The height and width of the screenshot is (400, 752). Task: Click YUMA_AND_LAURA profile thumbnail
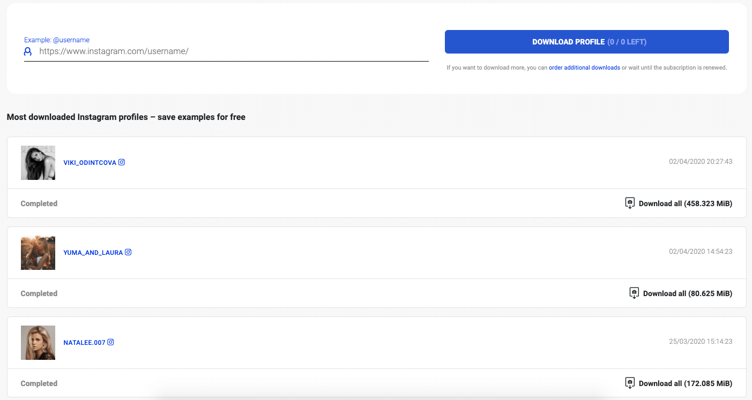[38, 253]
